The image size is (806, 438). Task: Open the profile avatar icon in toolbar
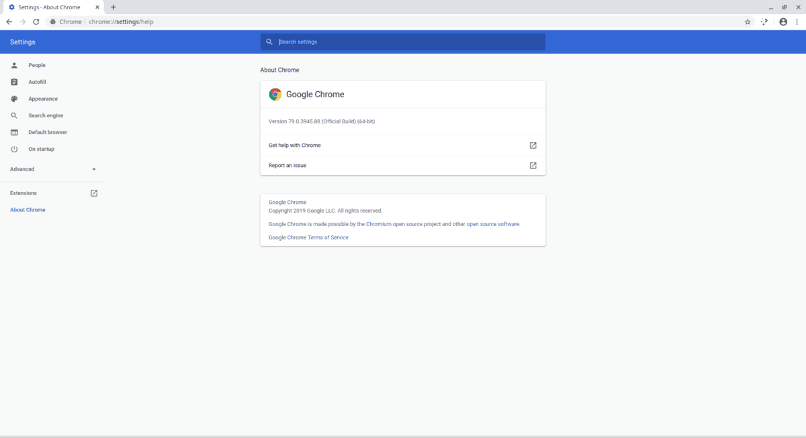coord(783,21)
